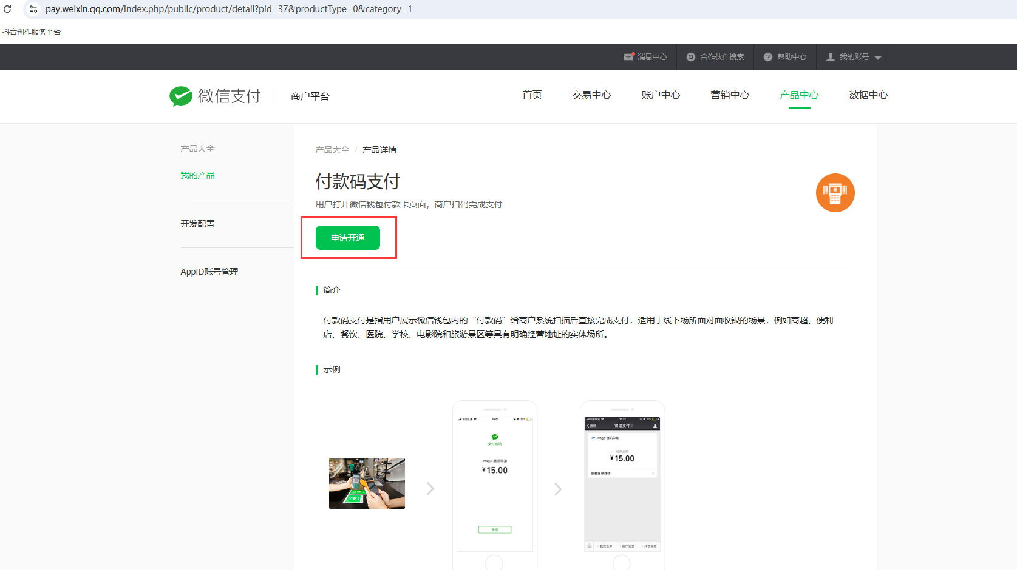The width and height of the screenshot is (1017, 570).
Task: Click the 付款码支付 page title
Action: click(x=358, y=182)
